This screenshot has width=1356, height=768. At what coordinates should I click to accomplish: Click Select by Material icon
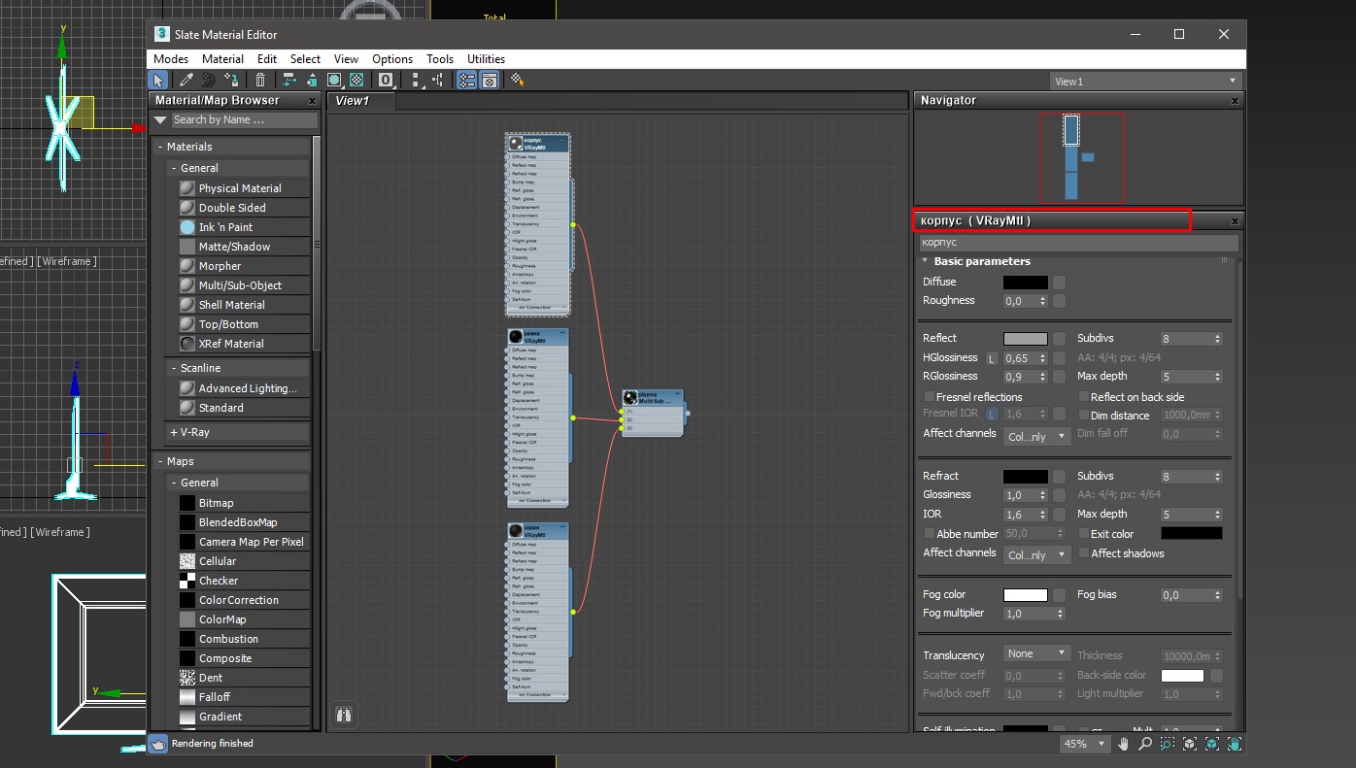pyautogui.click(x=518, y=81)
